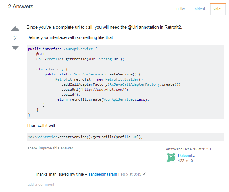Select the votes sorting tab
The image size is (229, 192).
coord(218,9)
